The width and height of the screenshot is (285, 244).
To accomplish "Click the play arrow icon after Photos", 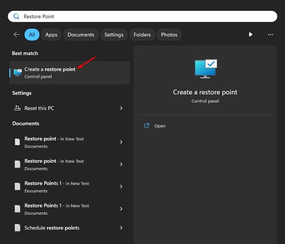I will (x=251, y=35).
